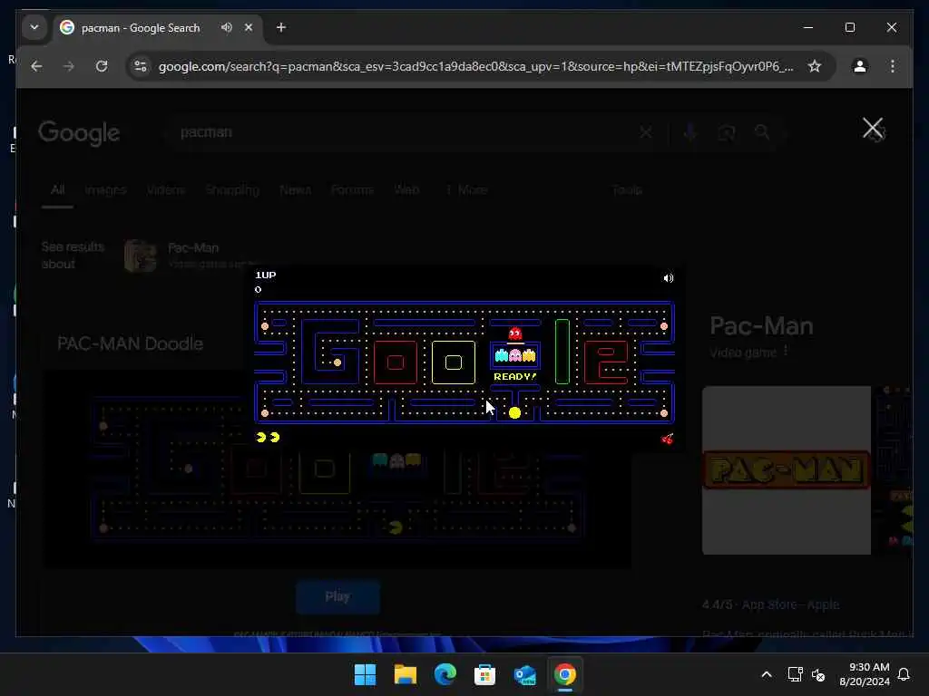Click the yellow Pac-Man character
929x696 pixels.
click(x=515, y=413)
